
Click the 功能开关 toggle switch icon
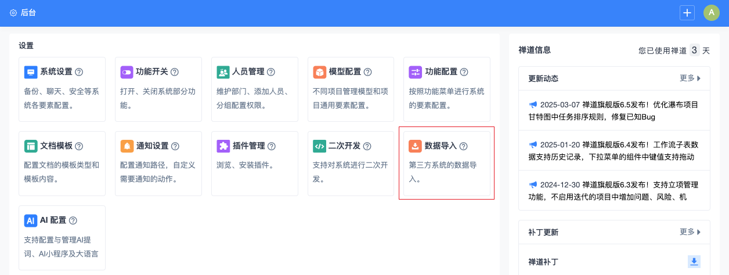pos(127,72)
